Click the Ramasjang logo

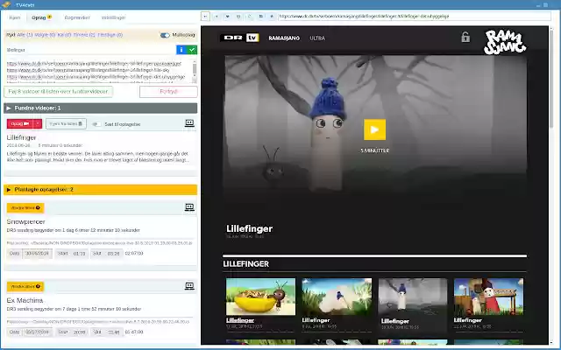click(x=505, y=42)
